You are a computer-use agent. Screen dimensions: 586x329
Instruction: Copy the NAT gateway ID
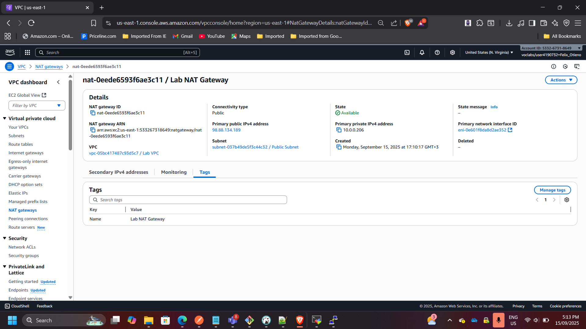point(93,113)
